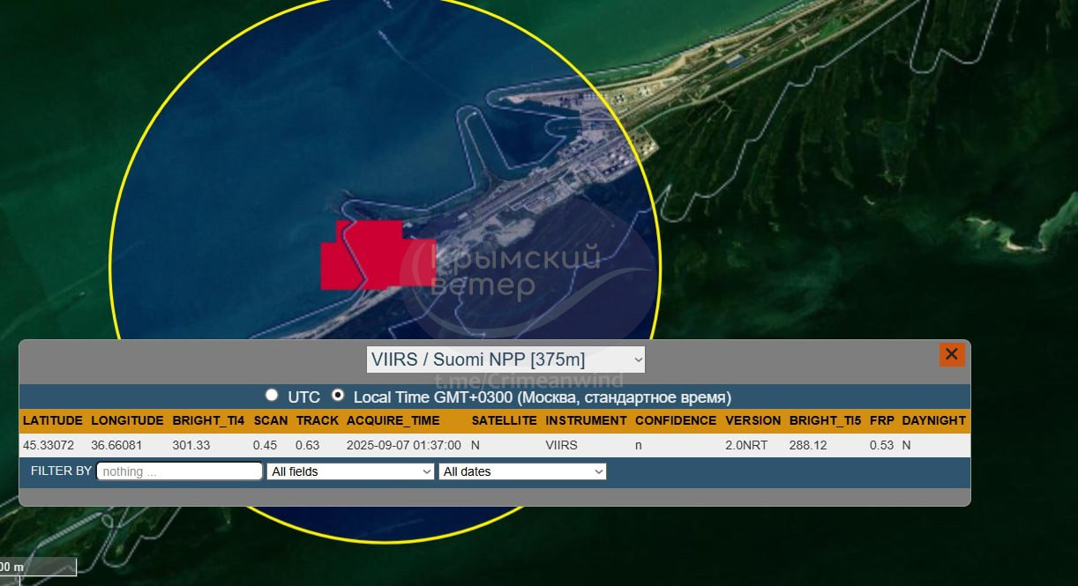This screenshot has width=1078, height=586.
Task: Focus the FILTER BY text input
Action: 179,471
